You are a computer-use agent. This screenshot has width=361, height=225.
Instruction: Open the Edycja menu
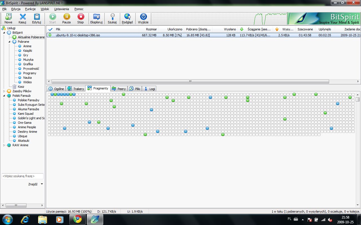point(16,9)
